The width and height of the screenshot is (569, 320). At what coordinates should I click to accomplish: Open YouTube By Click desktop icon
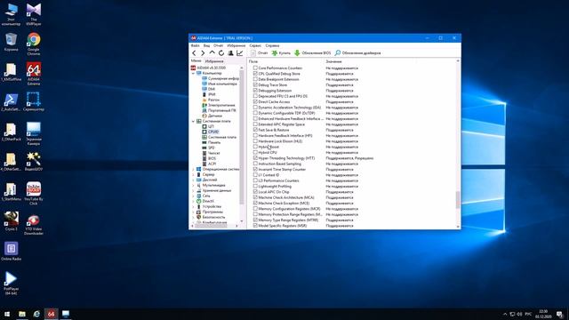(x=34, y=194)
